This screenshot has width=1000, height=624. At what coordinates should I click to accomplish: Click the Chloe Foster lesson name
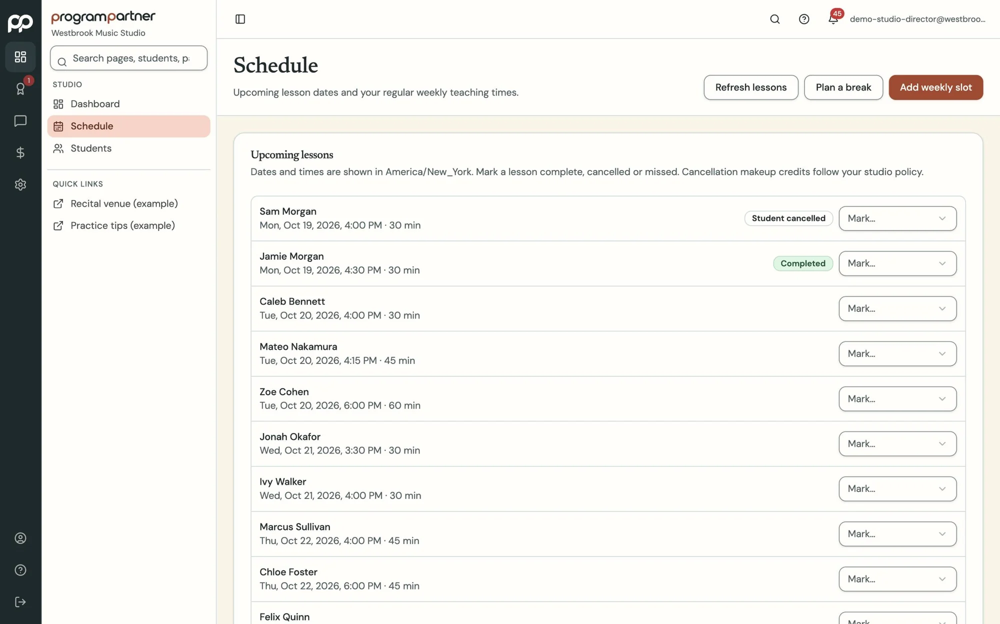point(288,572)
